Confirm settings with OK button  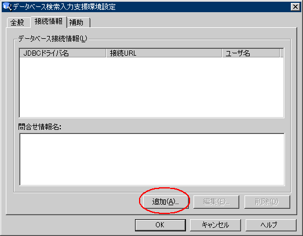point(160,225)
